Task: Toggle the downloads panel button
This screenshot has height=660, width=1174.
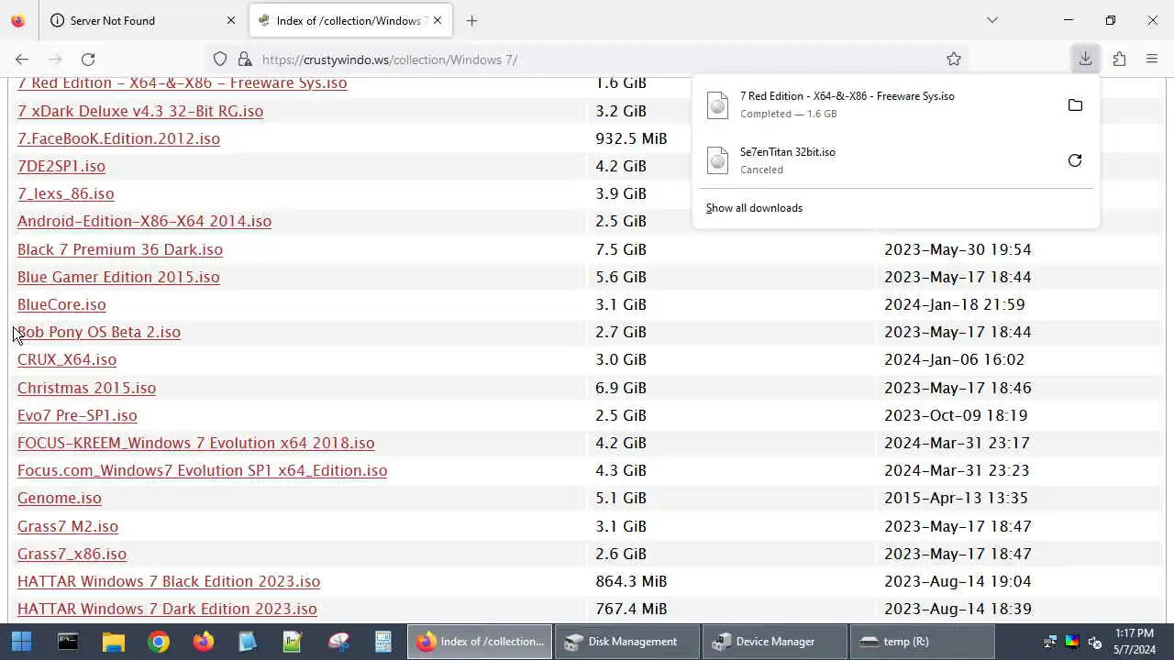Action: pos(1085,60)
